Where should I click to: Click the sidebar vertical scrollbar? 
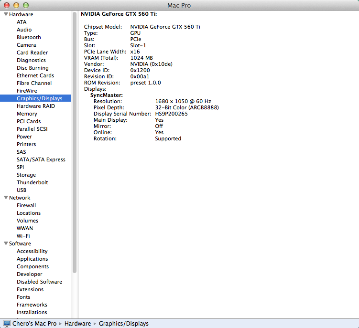coord(75,142)
